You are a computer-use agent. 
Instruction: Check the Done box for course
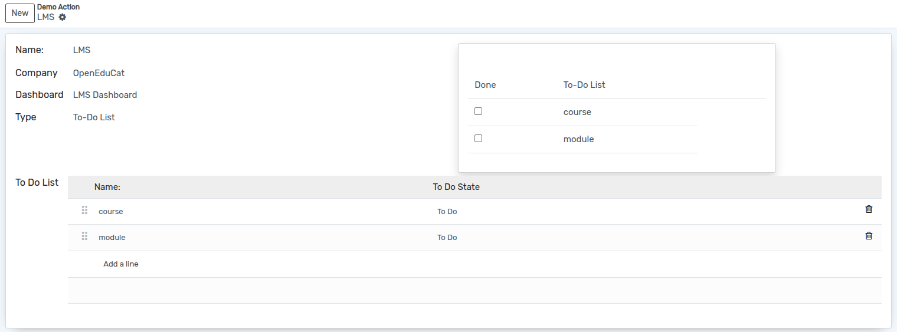479,111
